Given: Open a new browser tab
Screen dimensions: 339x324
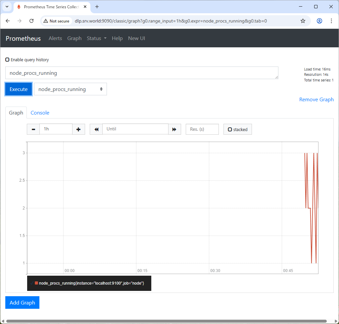Looking at the screenshot, I should click(97, 7).
